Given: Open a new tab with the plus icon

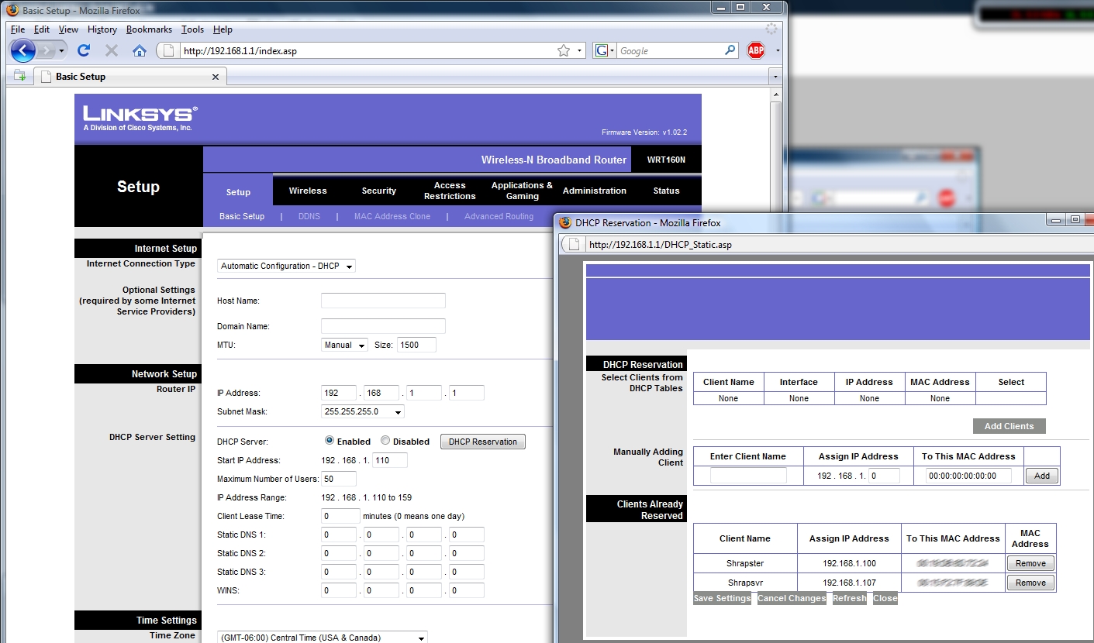Looking at the screenshot, I should (20, 76).
